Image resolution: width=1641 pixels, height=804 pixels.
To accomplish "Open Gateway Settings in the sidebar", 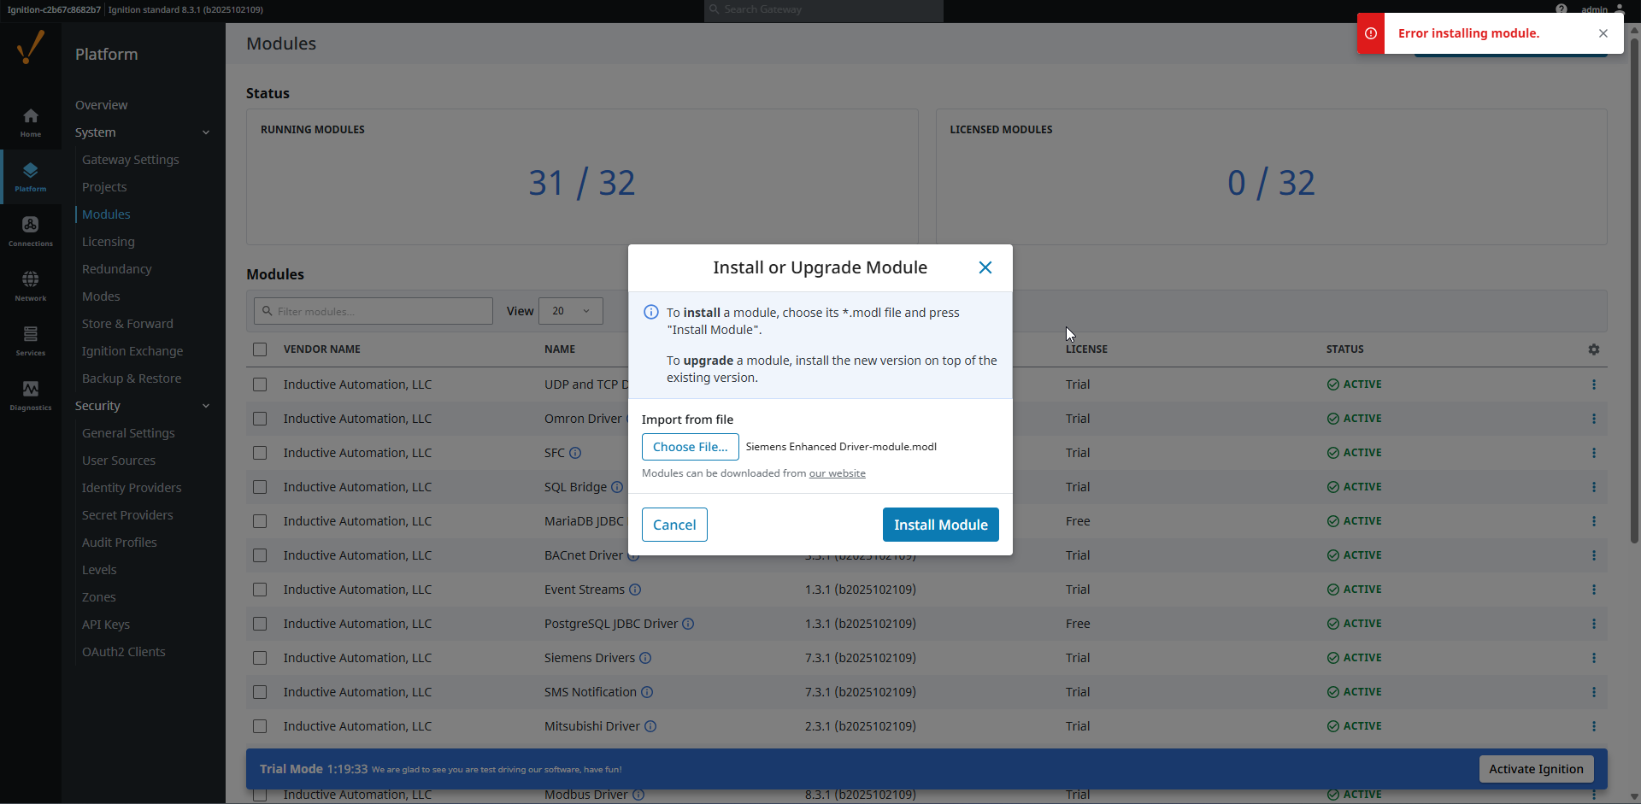I will pyautogui.click(x=131, y=160).
